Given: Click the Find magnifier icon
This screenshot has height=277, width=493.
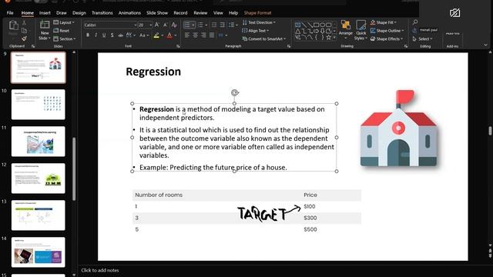Looking at the screenshot, I should (415, 22).
